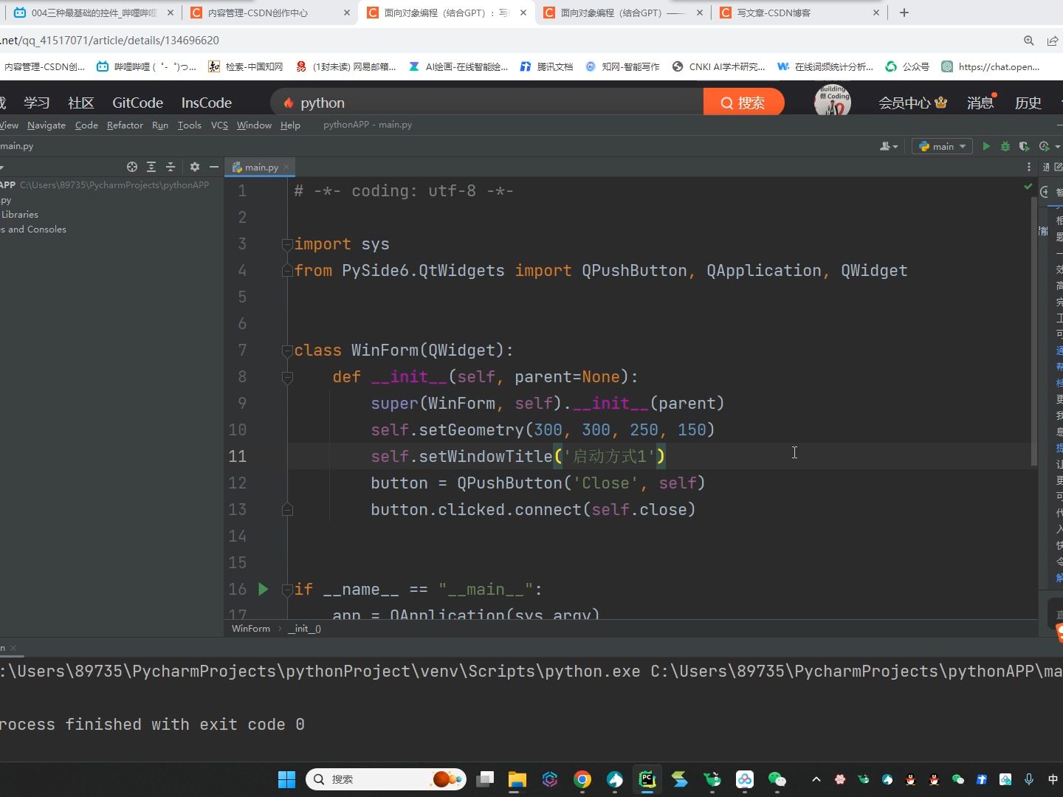Open new browser tab with plus
Screen dimensions: 1063x797
click(x=904, y=13)
